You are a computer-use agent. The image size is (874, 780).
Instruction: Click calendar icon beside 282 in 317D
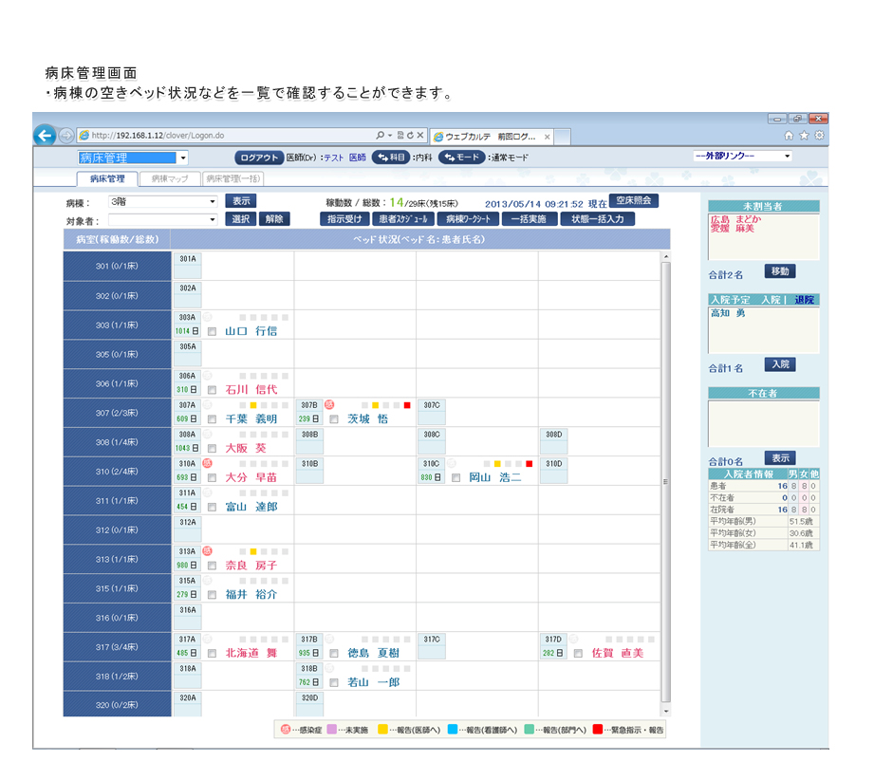(560, 653)
